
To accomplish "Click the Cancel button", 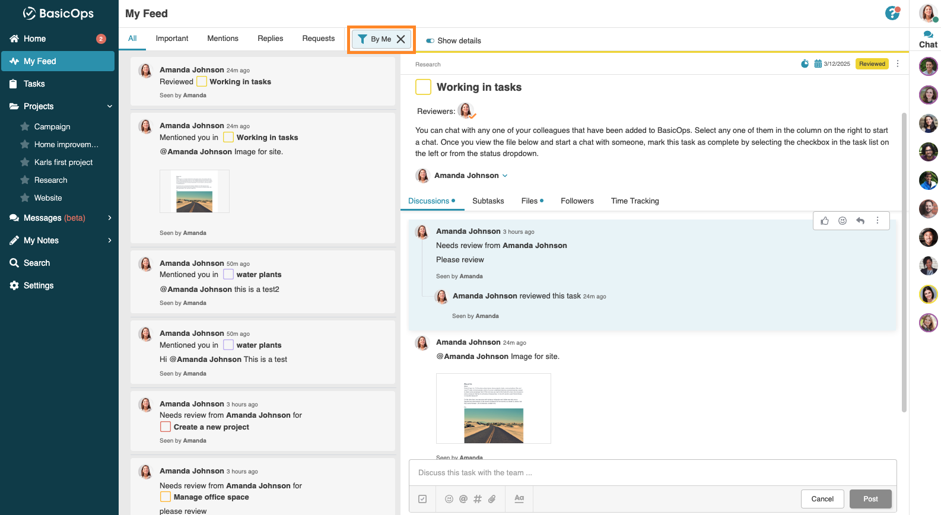I will (822, 499).
